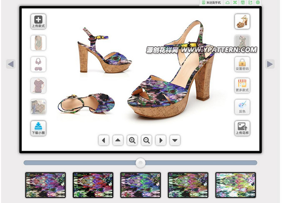
Task: Click the green fullscreen expand icon
Action: (235, 2)
